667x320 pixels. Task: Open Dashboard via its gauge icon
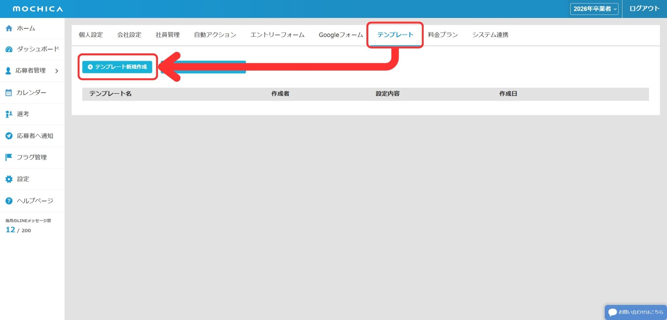(x=9, y=49)
